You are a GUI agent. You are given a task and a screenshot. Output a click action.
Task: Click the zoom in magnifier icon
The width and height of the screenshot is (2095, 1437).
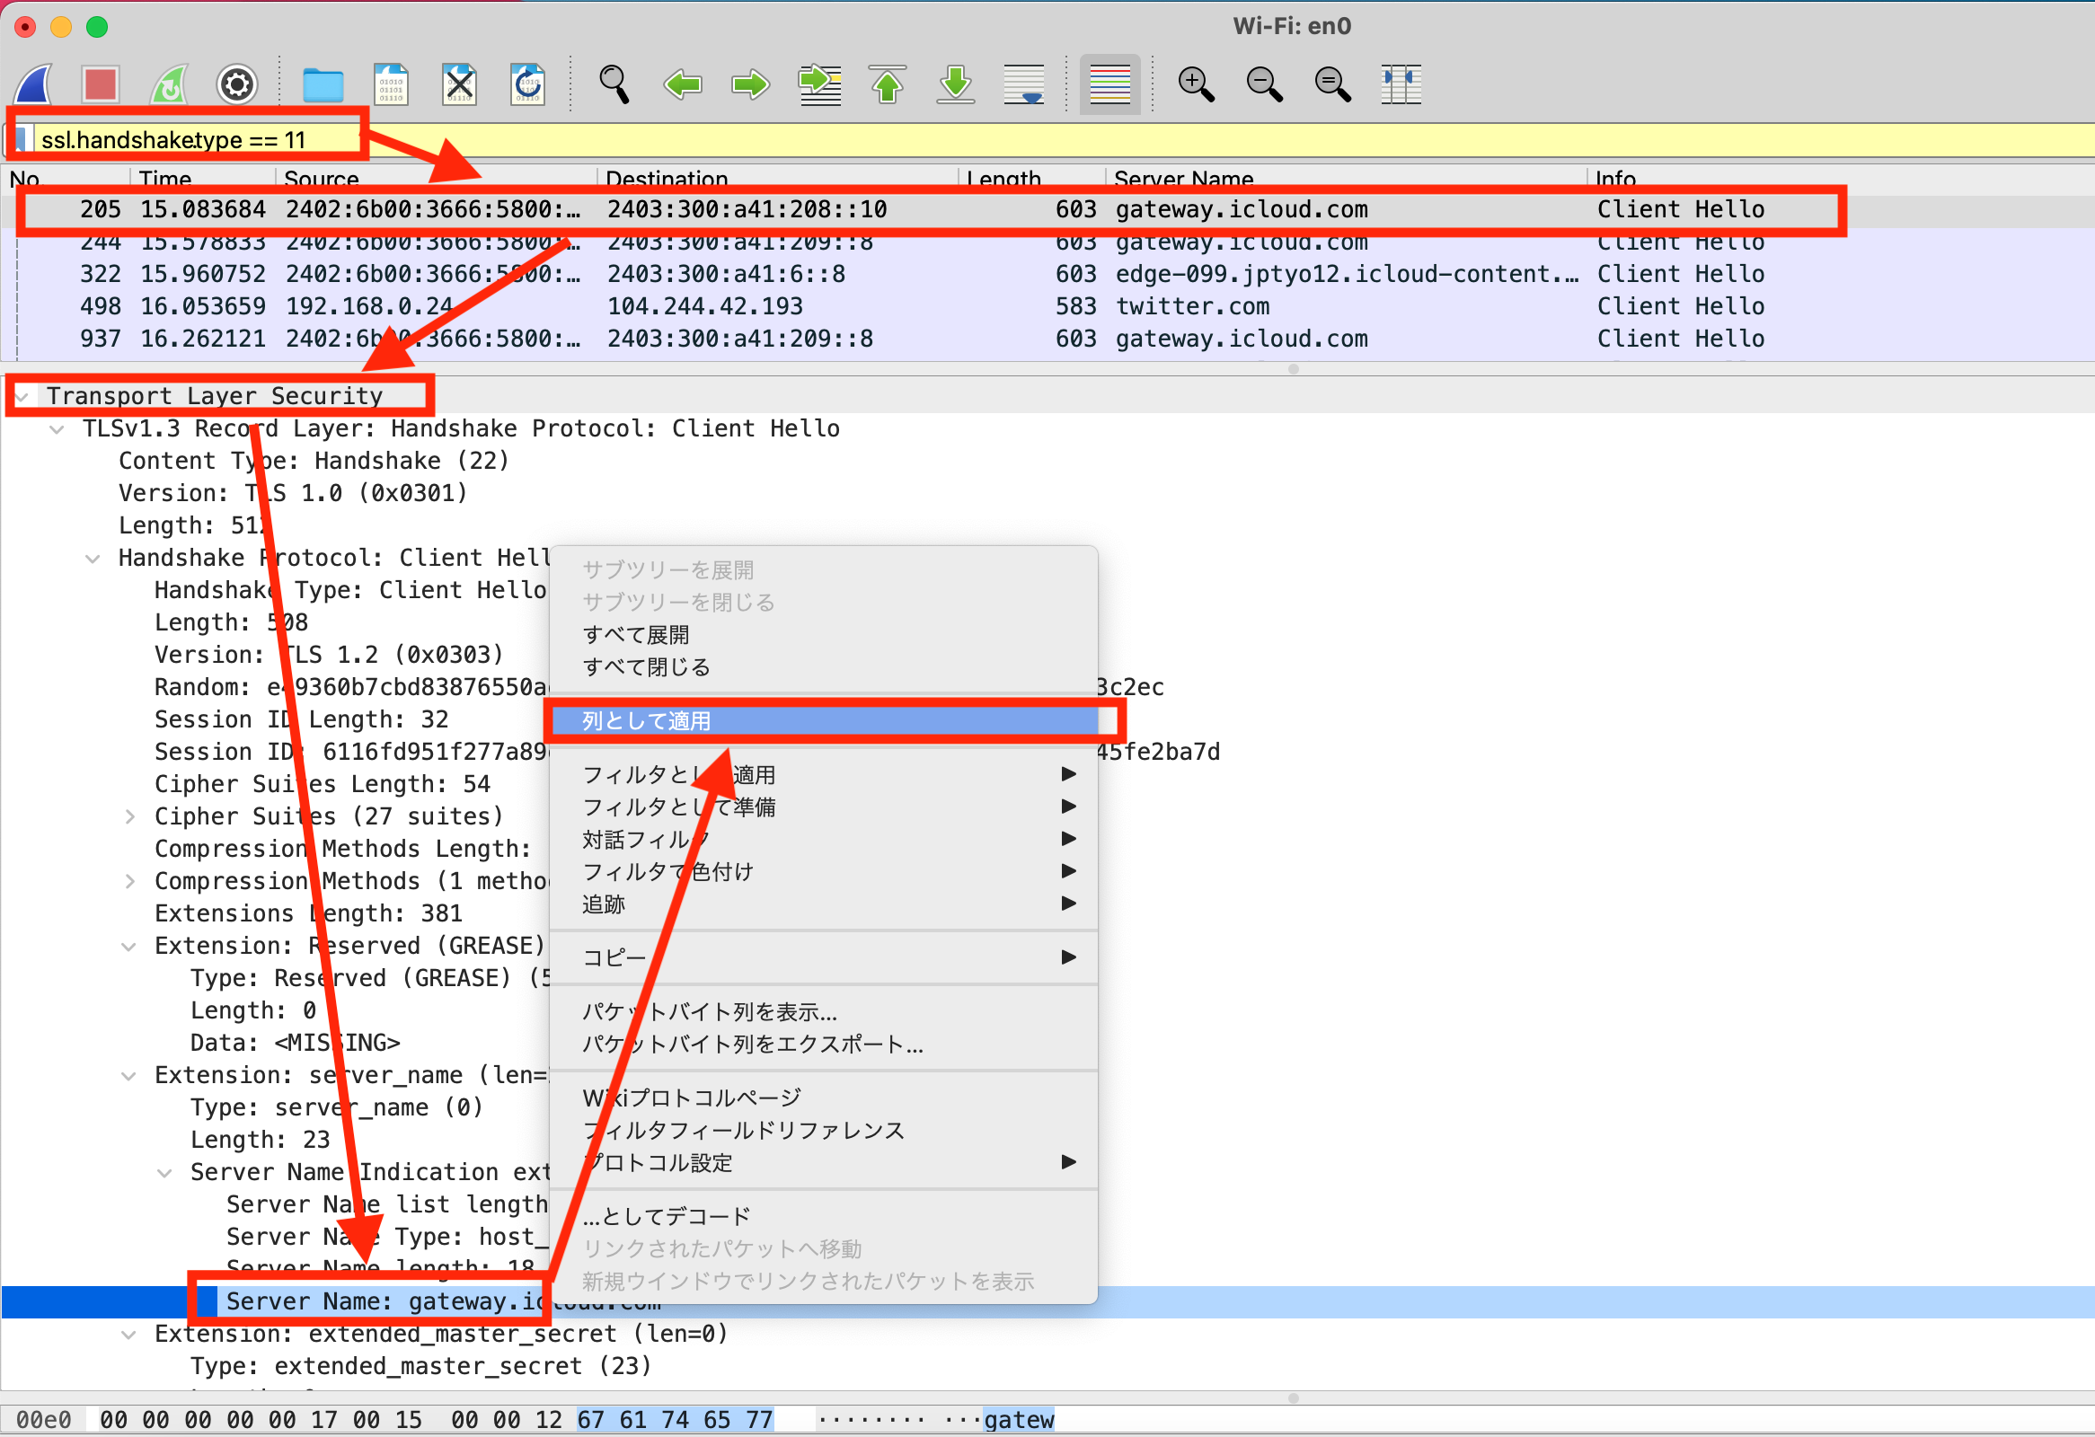click(1196, 84)
